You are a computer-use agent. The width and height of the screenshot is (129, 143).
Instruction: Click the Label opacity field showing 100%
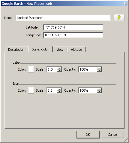(x=88, y=69)
